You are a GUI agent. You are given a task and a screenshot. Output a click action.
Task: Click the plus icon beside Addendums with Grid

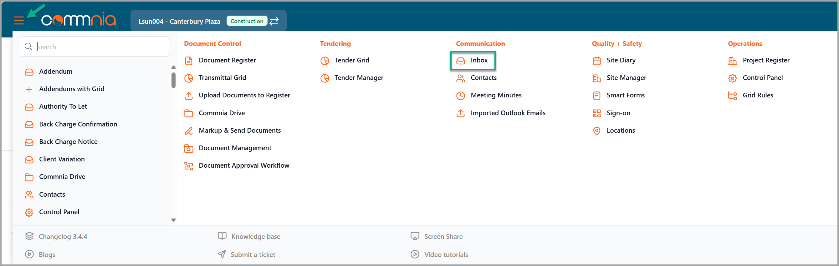click(x=29, y=89)
